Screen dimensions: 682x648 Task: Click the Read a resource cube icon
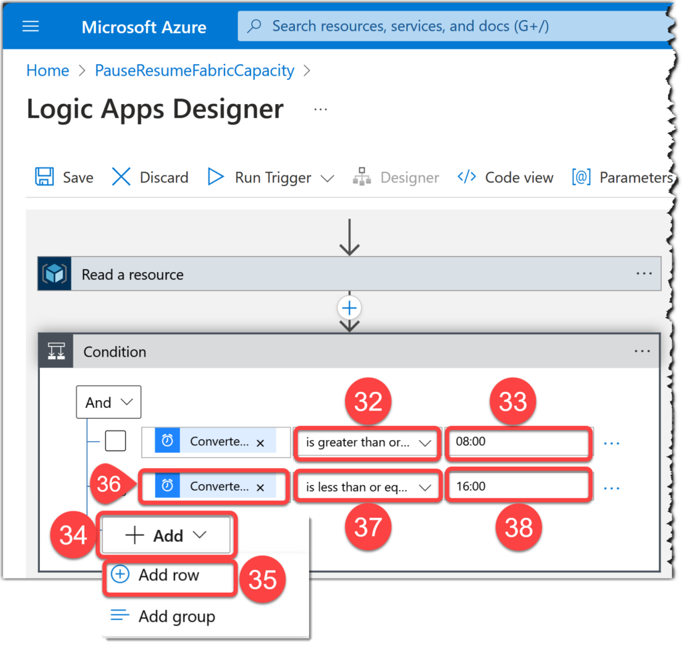click(x=55, y=274)
